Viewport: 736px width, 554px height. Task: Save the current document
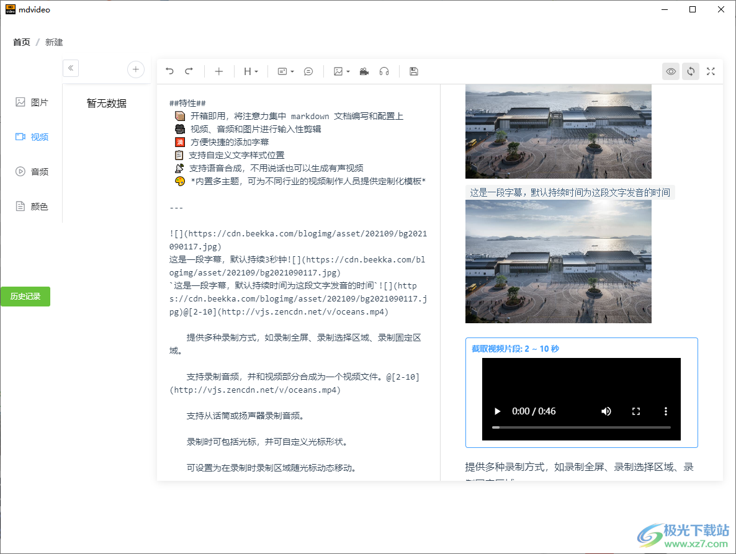coord(413,71)
